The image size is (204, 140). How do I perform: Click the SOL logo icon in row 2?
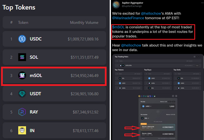click(x=22, y=57)
